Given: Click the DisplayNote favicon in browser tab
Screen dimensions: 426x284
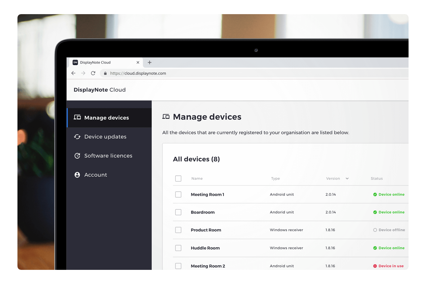Looking at the screenshot, I should 75,62.
